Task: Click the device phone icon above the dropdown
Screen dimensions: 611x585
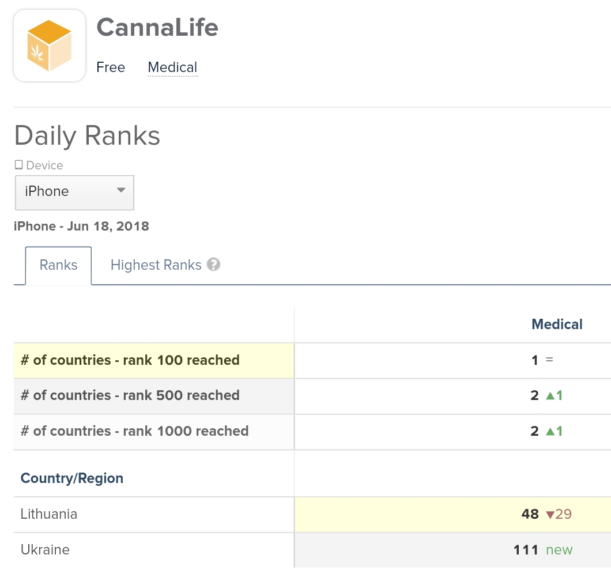Action: pyautogui.click(x=18, y=165)
